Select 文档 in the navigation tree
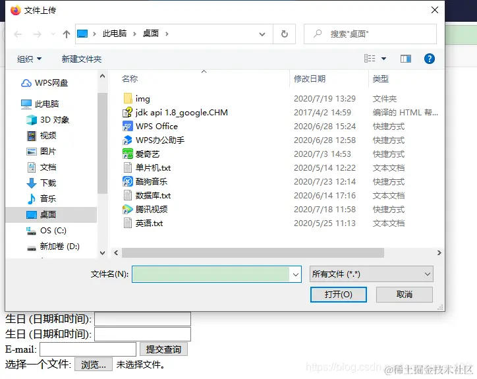Screen dimensions: 477x379 pyautogui.click(x=48, y=167)
